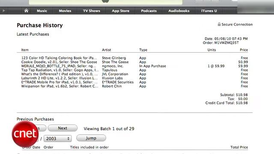Click artist Steve Glinberg
The image size is (274, 154).
tap(114, 58)
